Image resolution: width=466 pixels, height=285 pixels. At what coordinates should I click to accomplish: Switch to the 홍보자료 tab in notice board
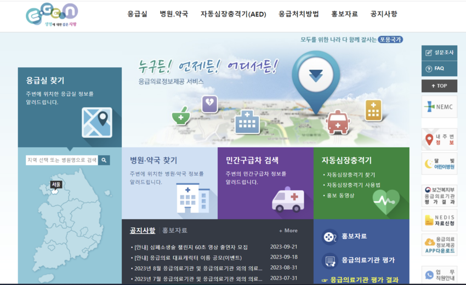[x=175, y=230]
